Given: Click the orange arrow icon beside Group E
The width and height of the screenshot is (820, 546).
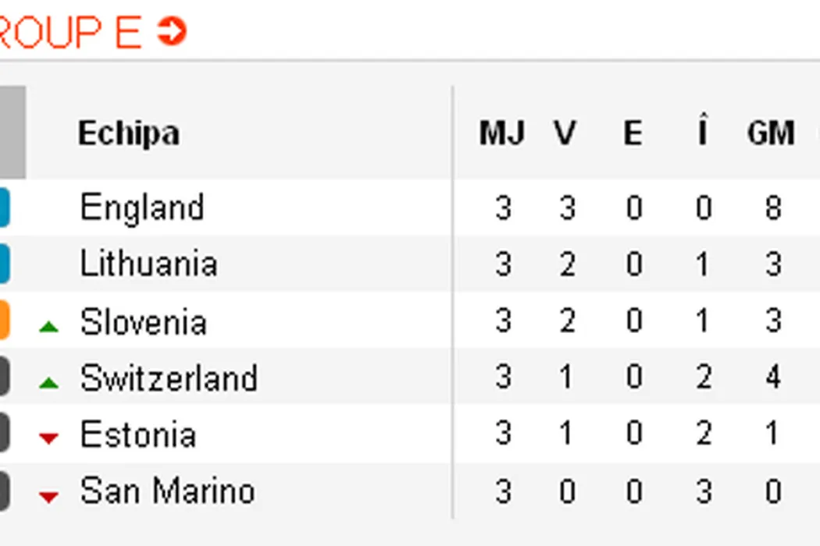Looking at the screenshot, I should [x=172, y=32].
